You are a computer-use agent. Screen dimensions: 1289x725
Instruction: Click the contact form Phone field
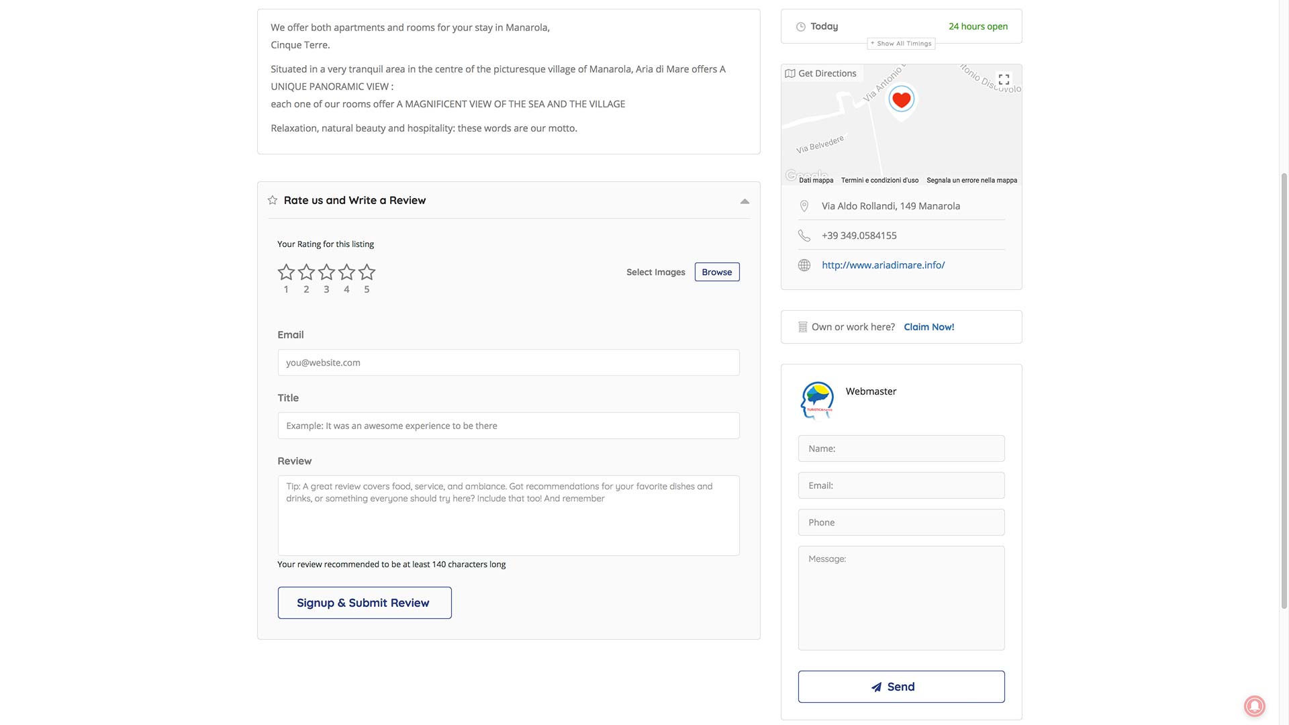click(901, 522)
